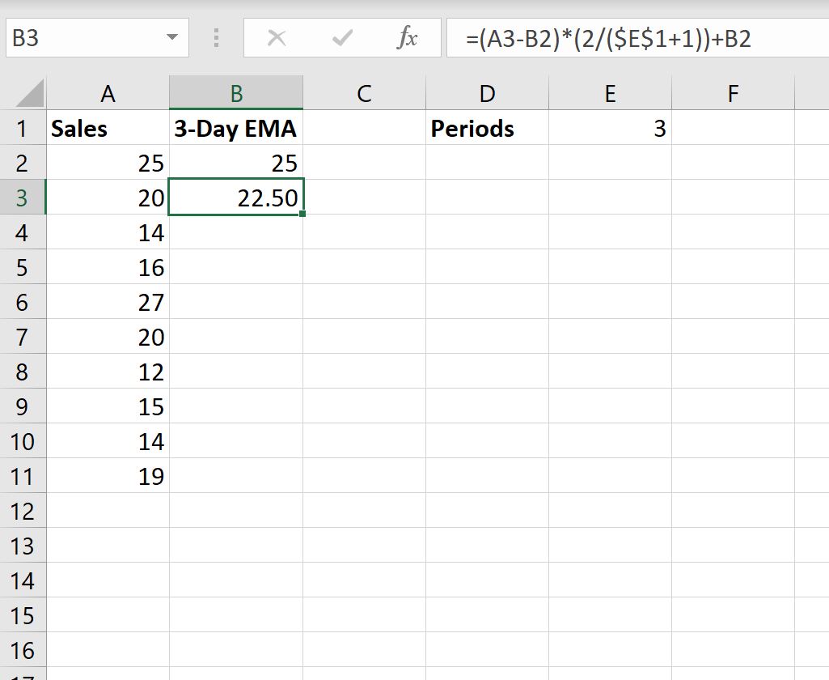Select the Periods label cell
This screenshot has width=829, height=680.
pos(487,127)
